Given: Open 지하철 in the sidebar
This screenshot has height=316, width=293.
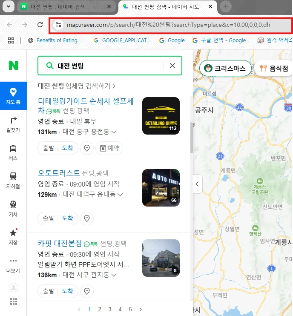Looking at the screenshot, I should point(13,181).
